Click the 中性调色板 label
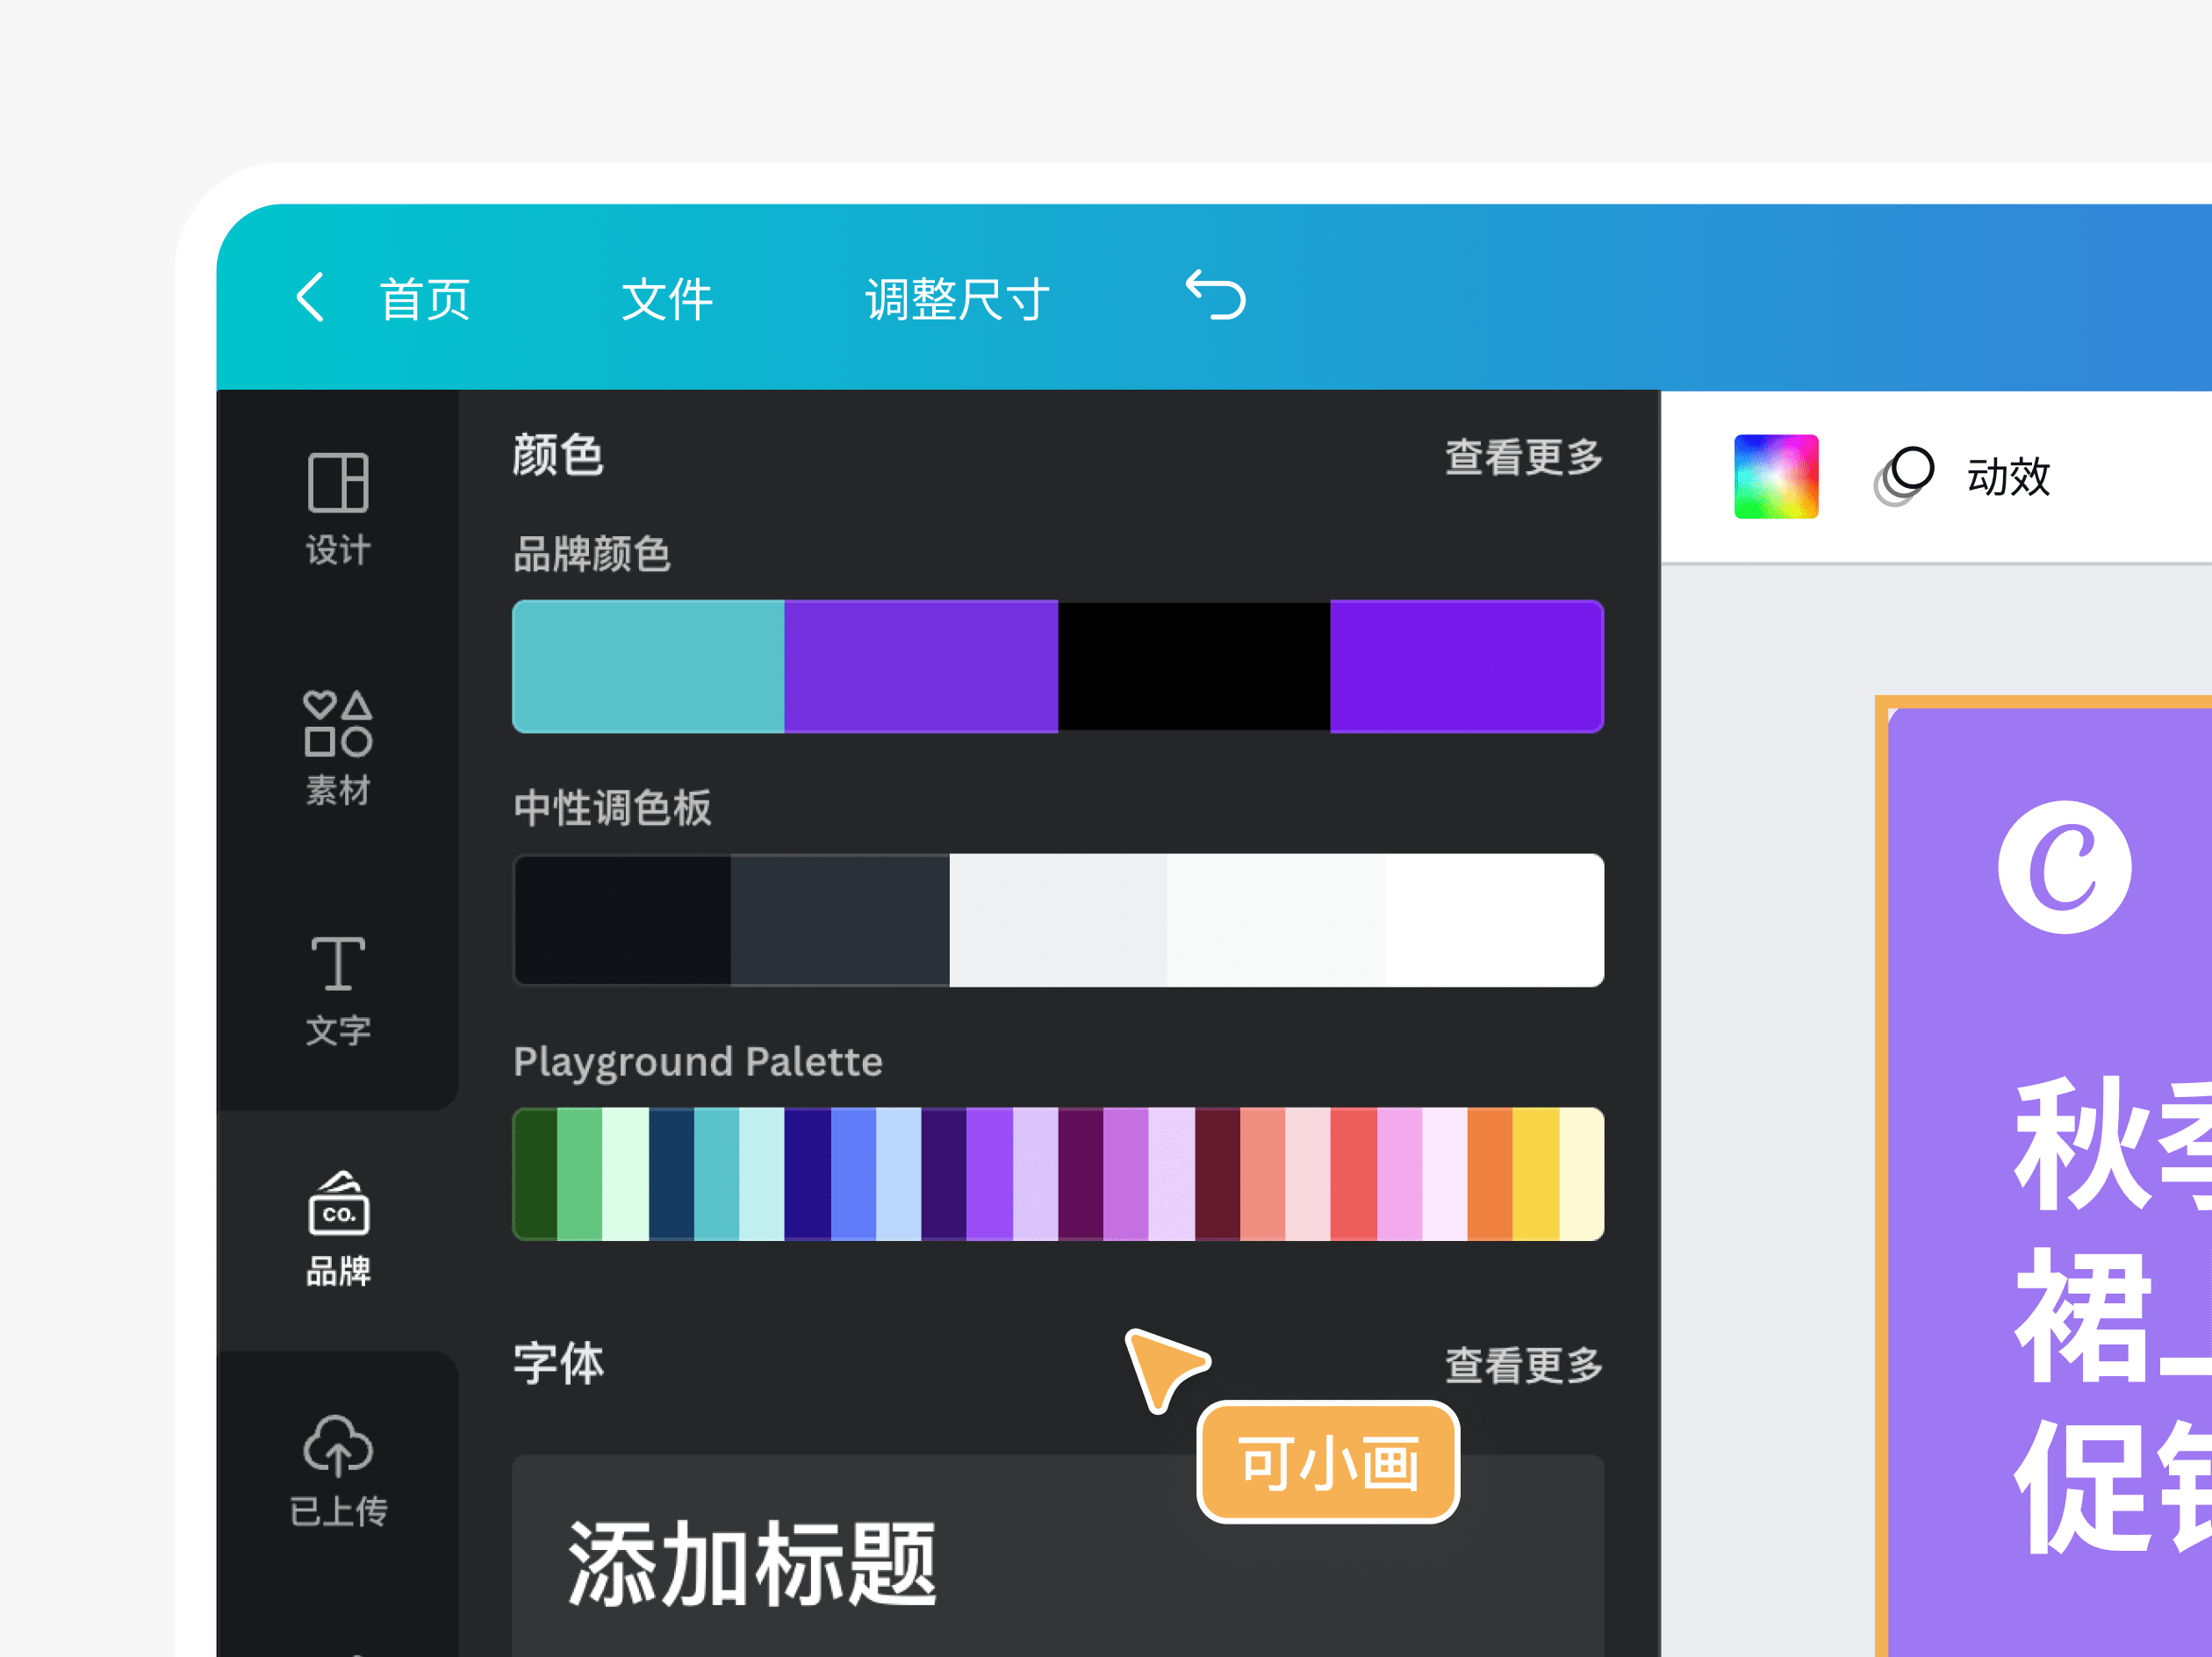 point(612,808)
